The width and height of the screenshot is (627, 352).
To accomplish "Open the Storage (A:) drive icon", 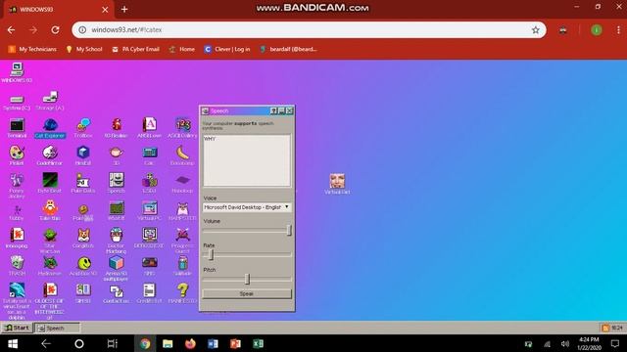I will 50,101.
